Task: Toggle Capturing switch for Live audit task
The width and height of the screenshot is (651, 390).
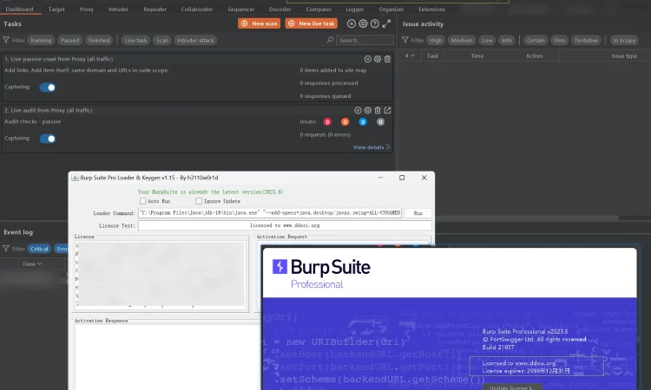Action: click(48, 139)
